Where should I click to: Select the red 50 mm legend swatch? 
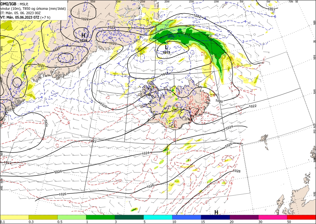pos(301,217)
